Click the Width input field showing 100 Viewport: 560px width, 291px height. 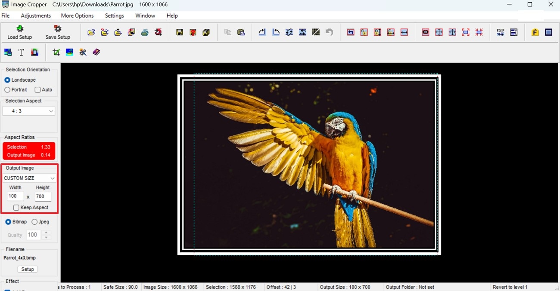tap(16, 196)
